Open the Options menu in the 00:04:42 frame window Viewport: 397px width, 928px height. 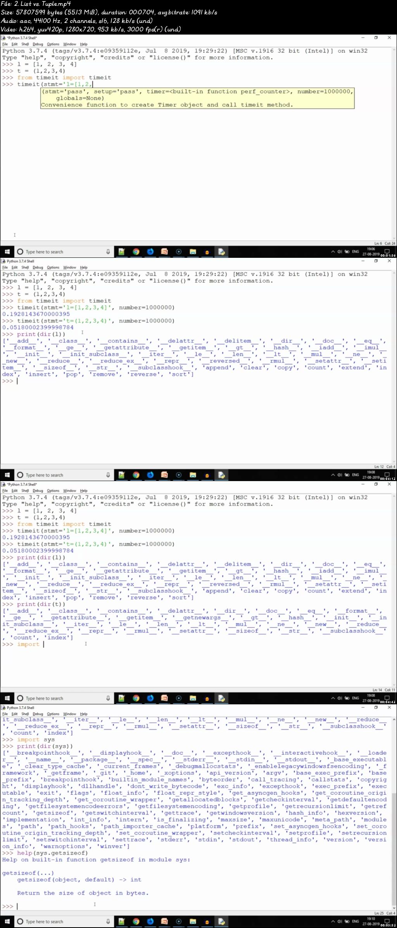point(53,491)
